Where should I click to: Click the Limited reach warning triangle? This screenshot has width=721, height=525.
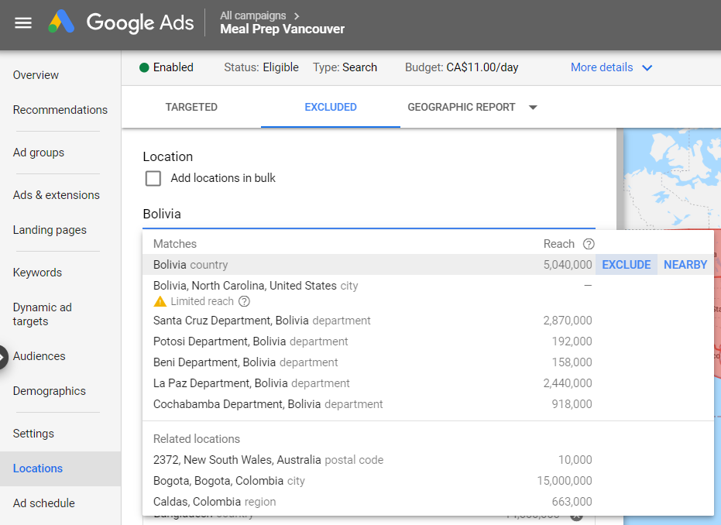click(160, 301)
